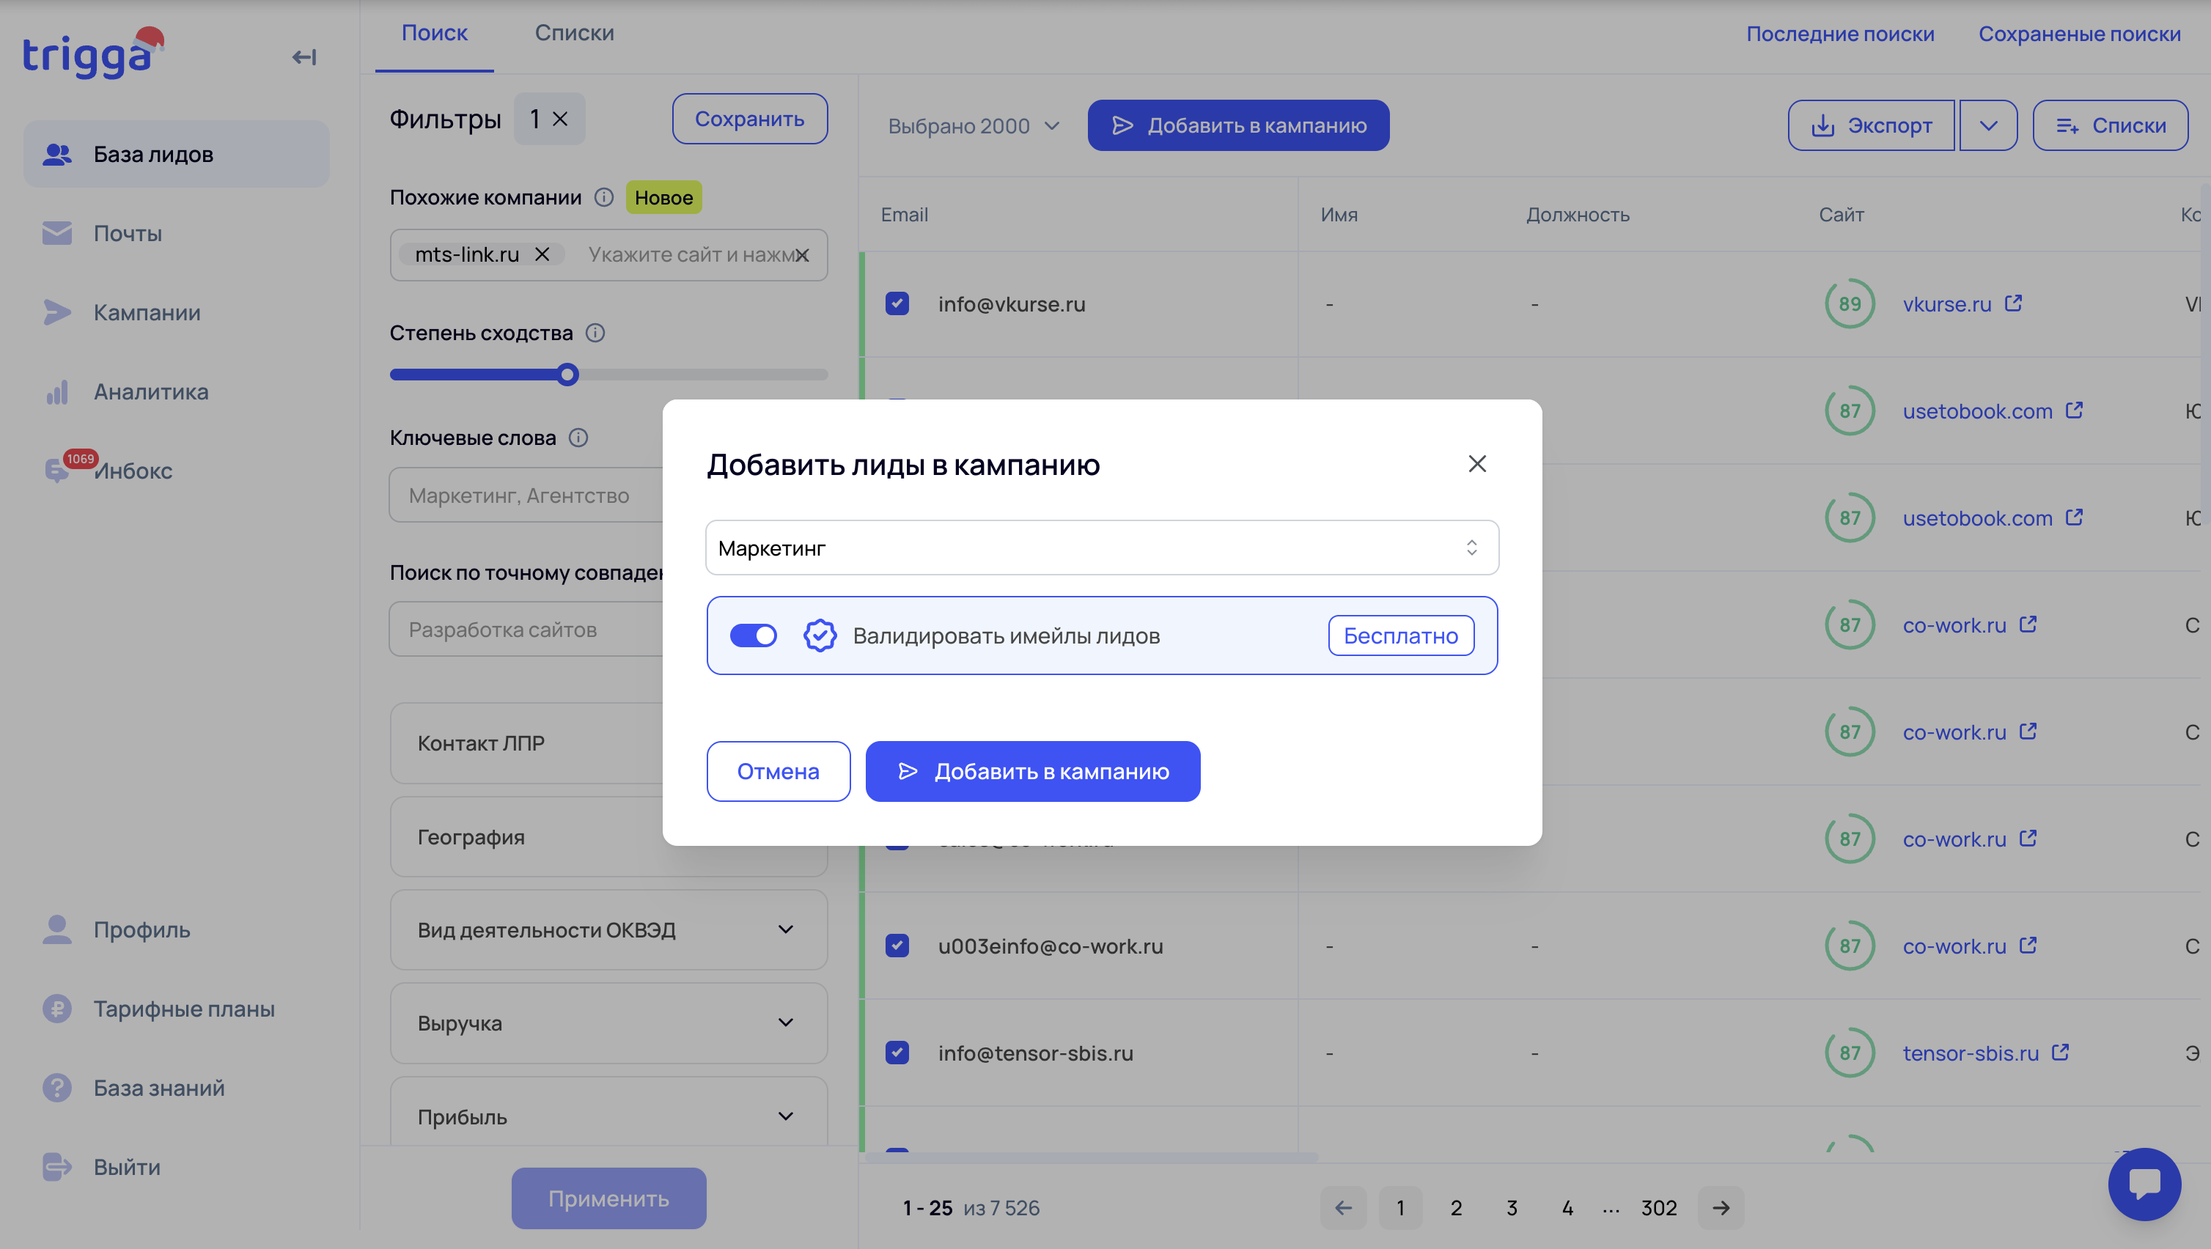
Task: Go to next results page arrow
Action: [1720, 1208]
